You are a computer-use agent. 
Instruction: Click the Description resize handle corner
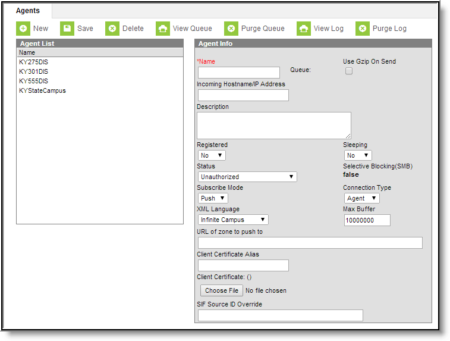(348, 136)
